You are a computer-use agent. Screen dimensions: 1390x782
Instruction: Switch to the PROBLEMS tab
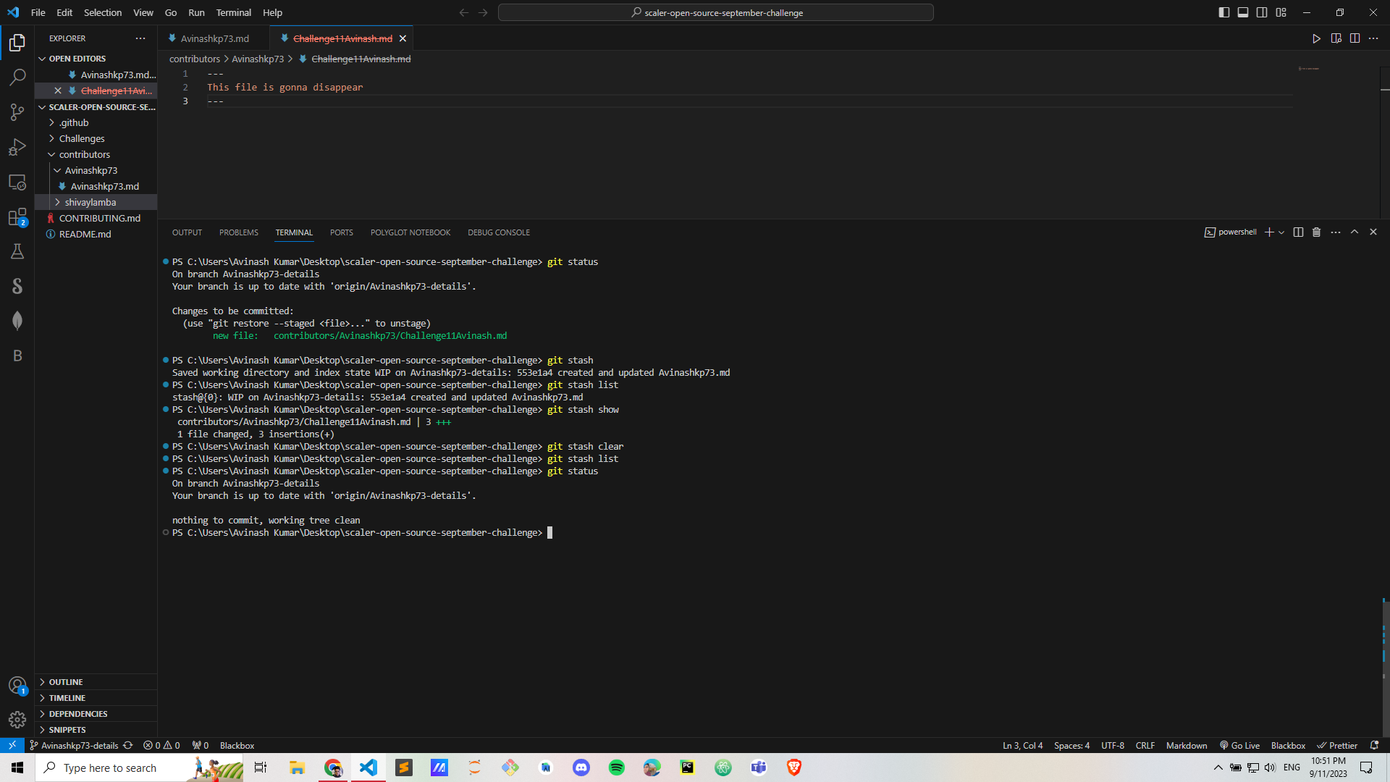click(x=238, y=232)
